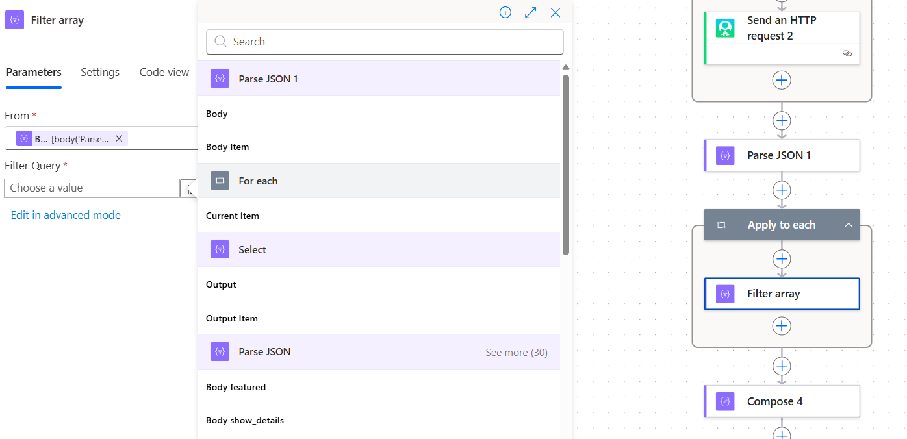Click the dynamic content list scrollbar
907x439 pixels.
pos(566,164)
